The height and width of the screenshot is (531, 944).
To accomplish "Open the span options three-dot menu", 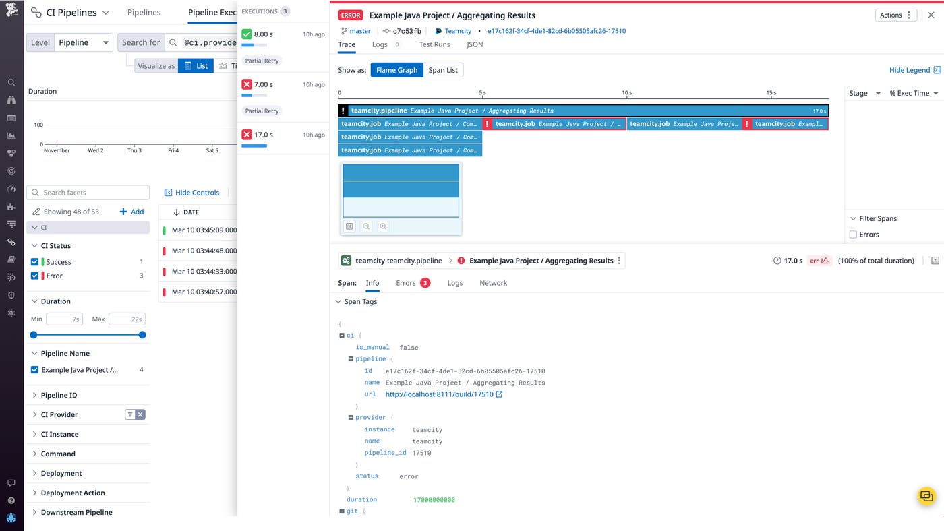I will [619, 261].
